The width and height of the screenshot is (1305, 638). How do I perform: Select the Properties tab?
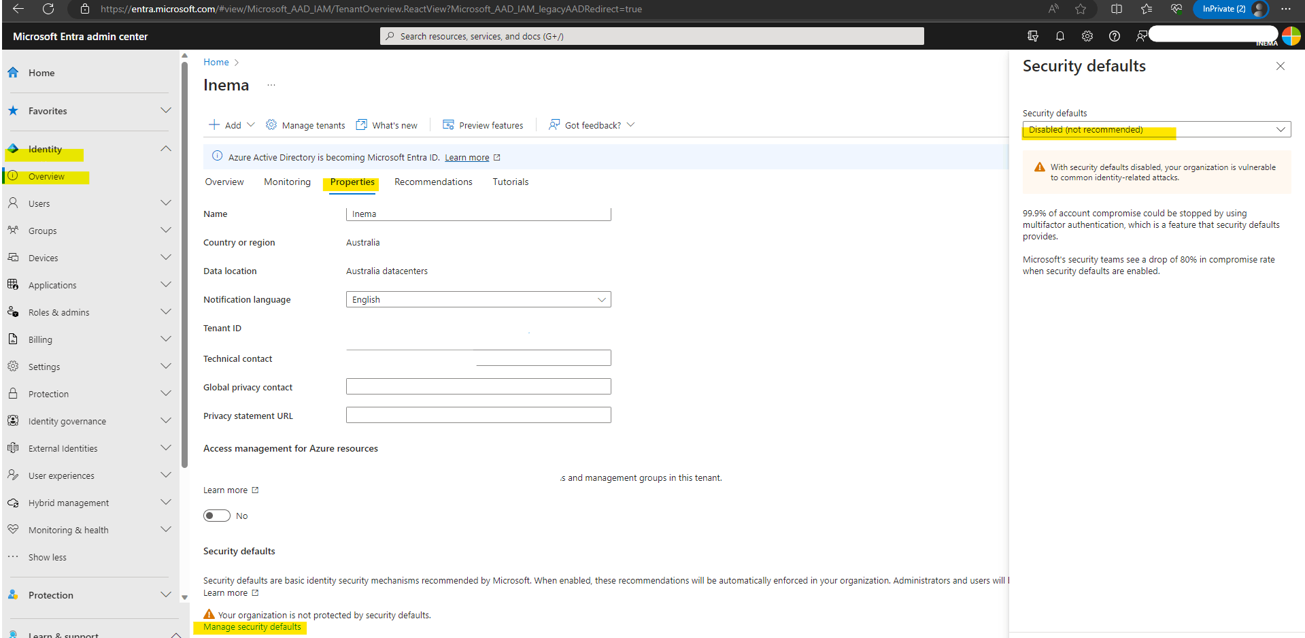tap(352, 182)
